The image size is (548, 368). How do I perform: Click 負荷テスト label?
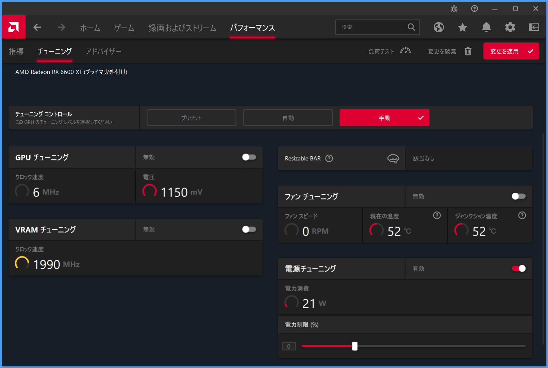tap(381, 51)
